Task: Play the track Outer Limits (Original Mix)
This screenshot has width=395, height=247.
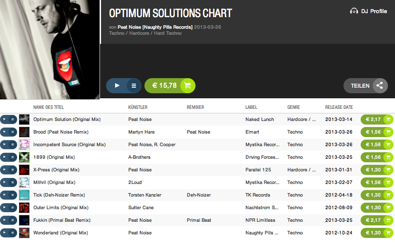Action: click(x=5, y=208)
